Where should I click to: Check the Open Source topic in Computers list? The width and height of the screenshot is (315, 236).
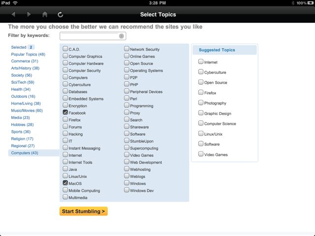[126, 63]
